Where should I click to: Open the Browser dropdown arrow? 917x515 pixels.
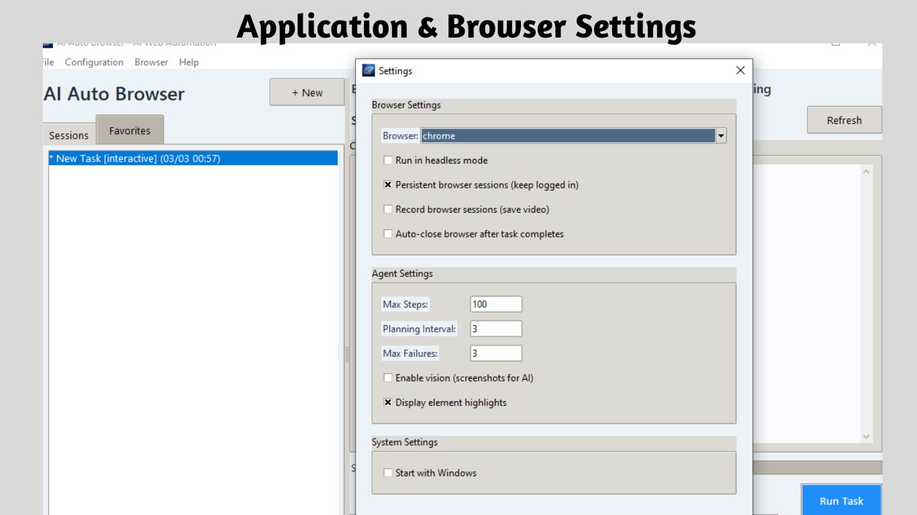click(x=721, y=136)
